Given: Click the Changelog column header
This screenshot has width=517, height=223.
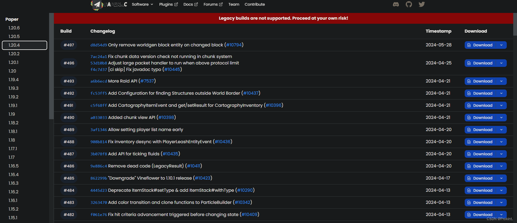Looking at the screenshot, I should click(102, 31).
